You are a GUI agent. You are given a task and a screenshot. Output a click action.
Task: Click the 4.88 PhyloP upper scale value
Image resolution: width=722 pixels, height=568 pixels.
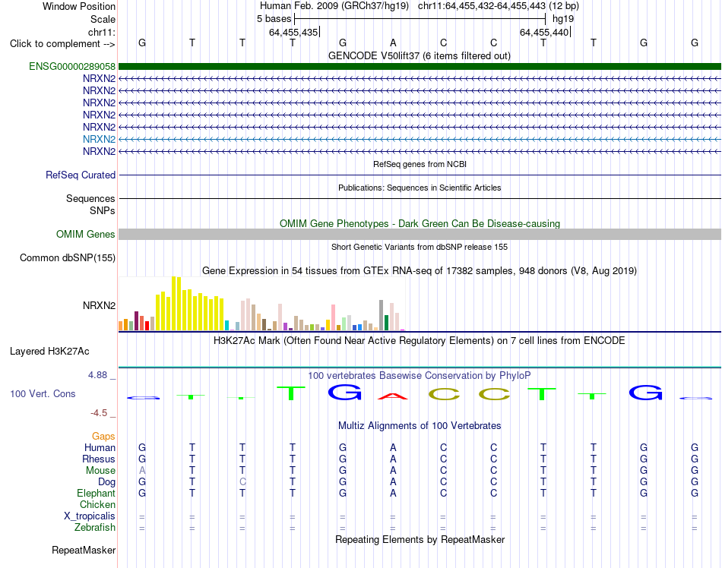point(97,375)
